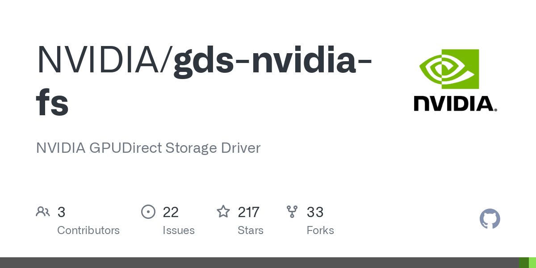Click the Contributors people icon
Image resolution: width=536 pixels, height=268 pixels.
43,212
